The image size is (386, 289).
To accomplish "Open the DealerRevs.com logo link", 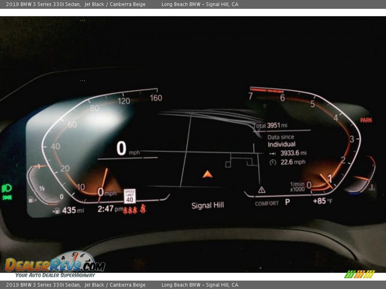I will click(55, 265).
